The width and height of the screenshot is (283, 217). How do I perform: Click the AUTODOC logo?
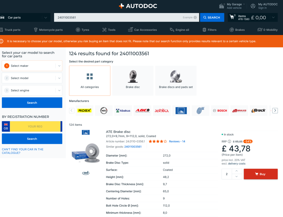click(138, 6)
